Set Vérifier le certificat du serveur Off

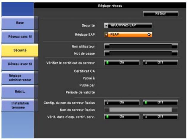pos(160,63)
